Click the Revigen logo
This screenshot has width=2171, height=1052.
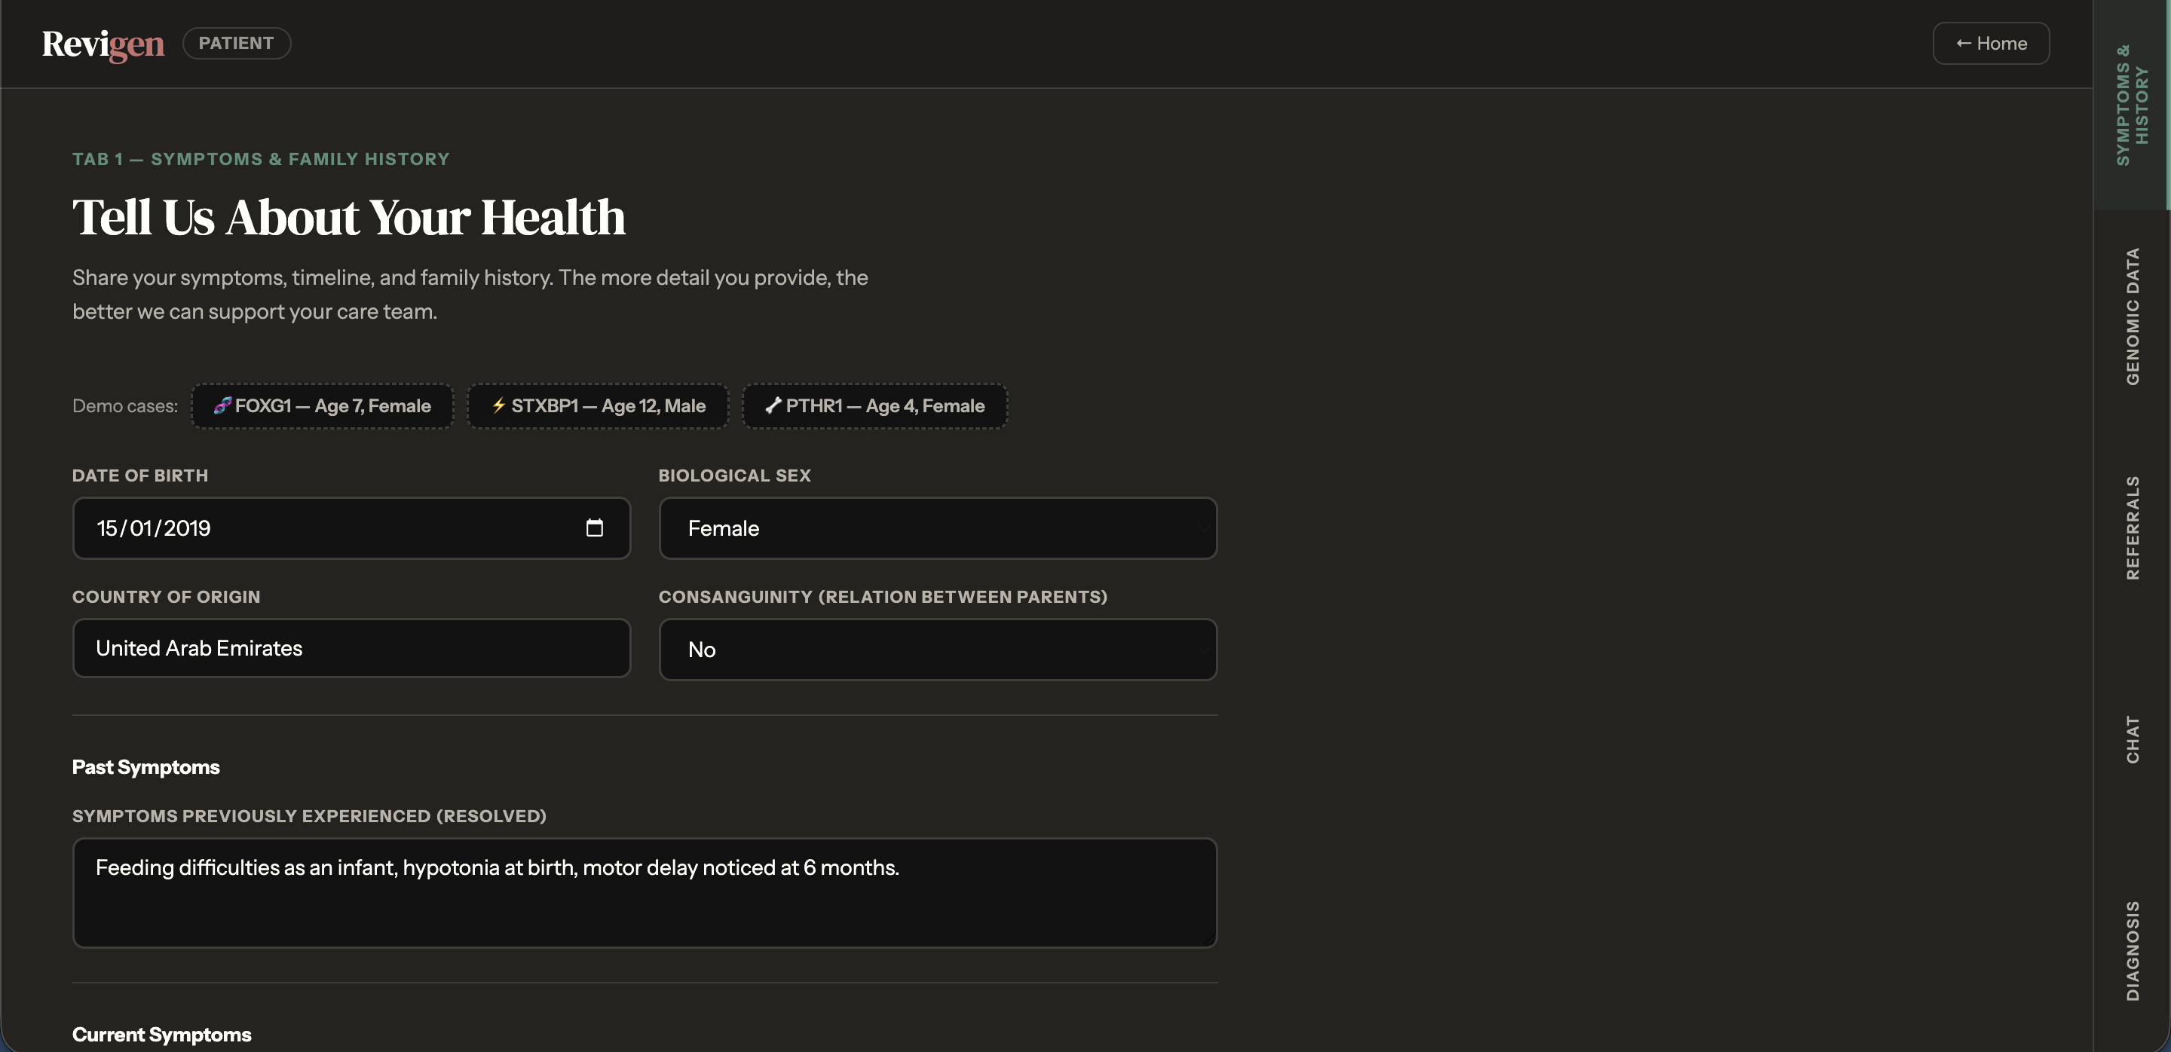(103, 44)
